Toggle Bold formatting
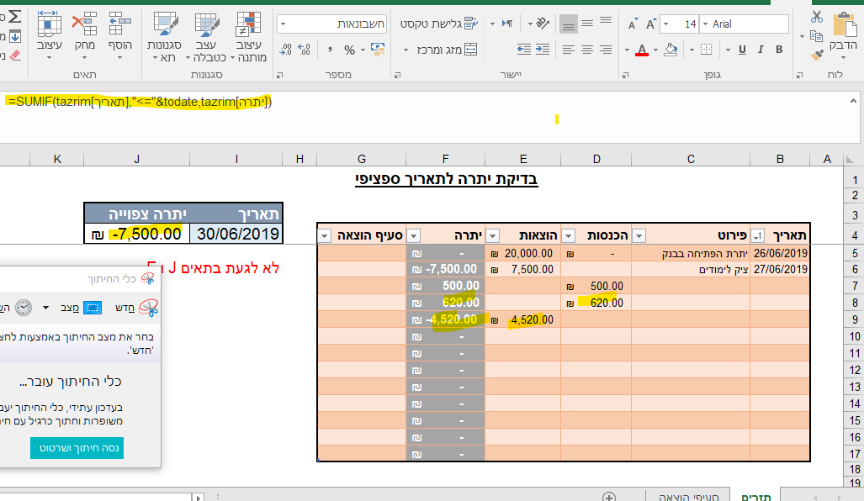The height and width of the screenshot is (501, 864). [779, 50]
